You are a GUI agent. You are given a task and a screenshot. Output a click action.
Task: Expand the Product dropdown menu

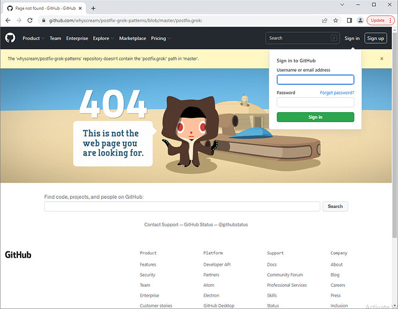34,38
